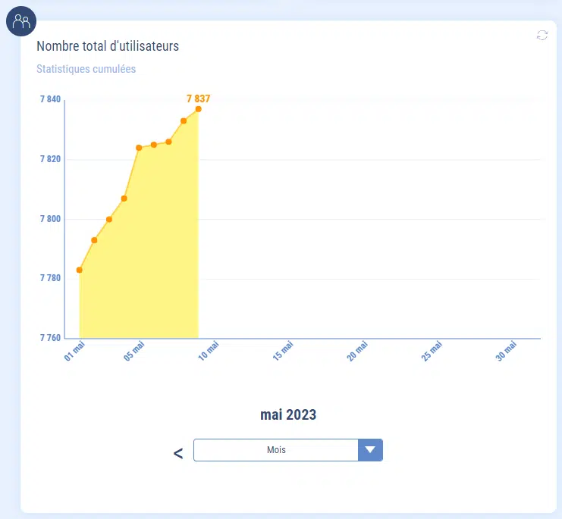This screenshot has width=562, height=519.
Task: Click the 7 840 y-axis label
Action: coord(49,99)
